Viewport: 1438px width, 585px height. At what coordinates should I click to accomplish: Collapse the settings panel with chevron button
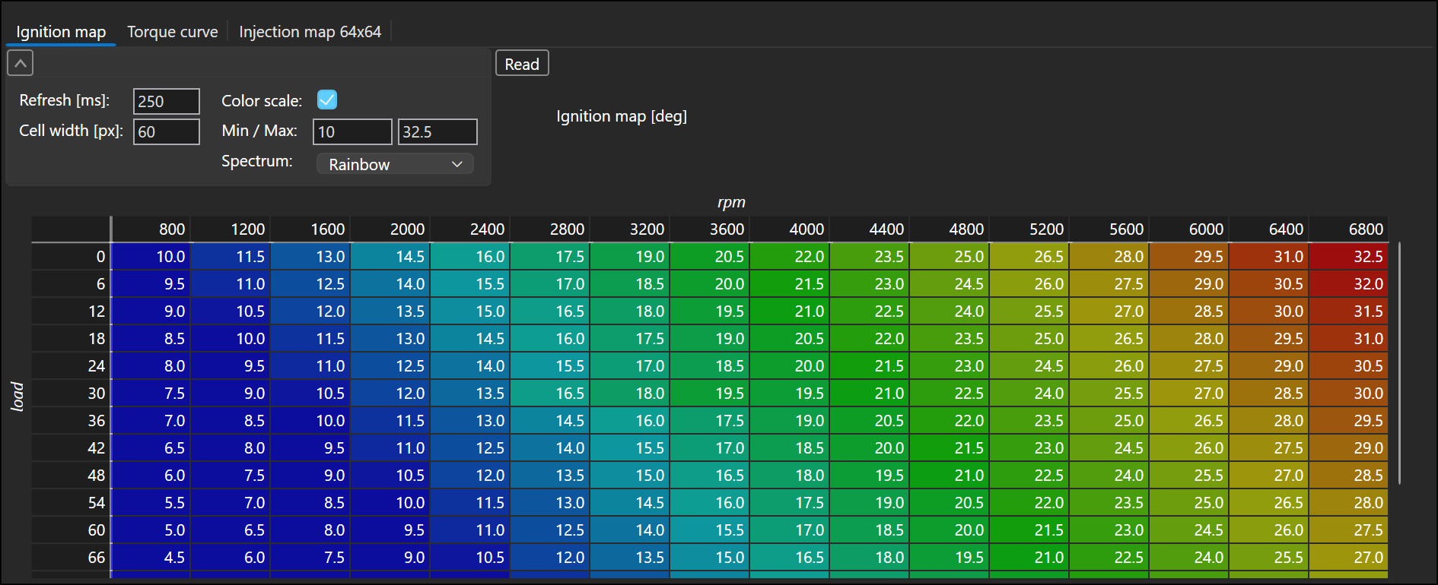21,63
